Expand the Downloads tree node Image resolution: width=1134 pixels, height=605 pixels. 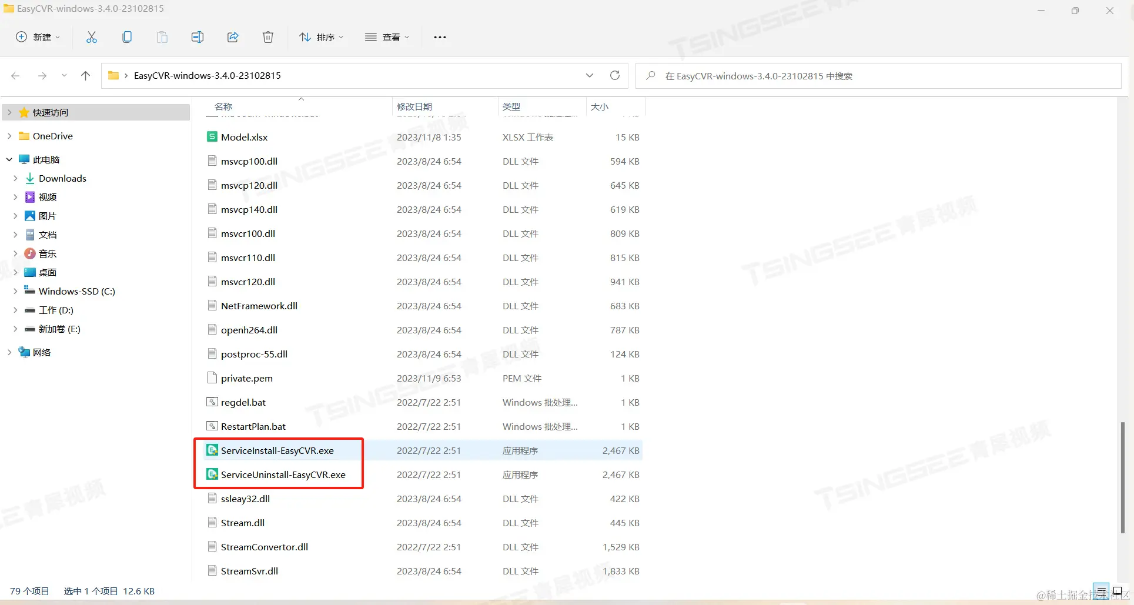click(15, 178)
